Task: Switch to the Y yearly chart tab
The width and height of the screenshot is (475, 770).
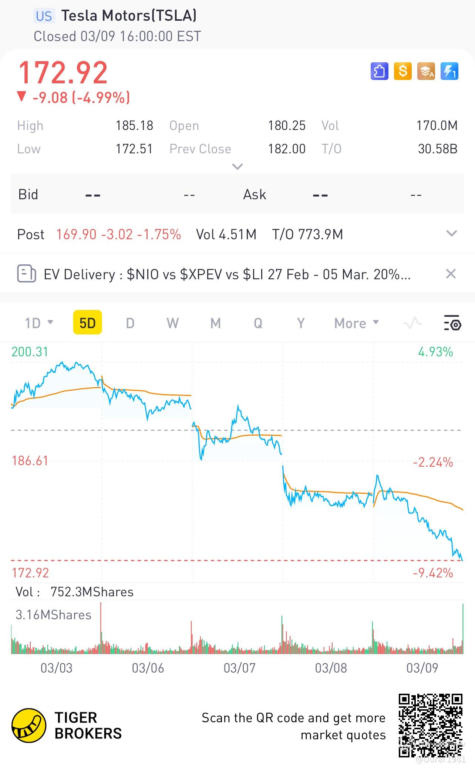Action: 301,323
